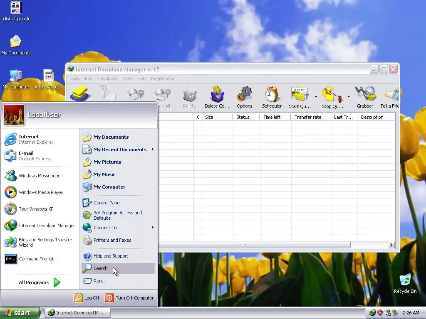
Task: Click IDM Options gear toolbar icon
Action: tap(245, 97)
